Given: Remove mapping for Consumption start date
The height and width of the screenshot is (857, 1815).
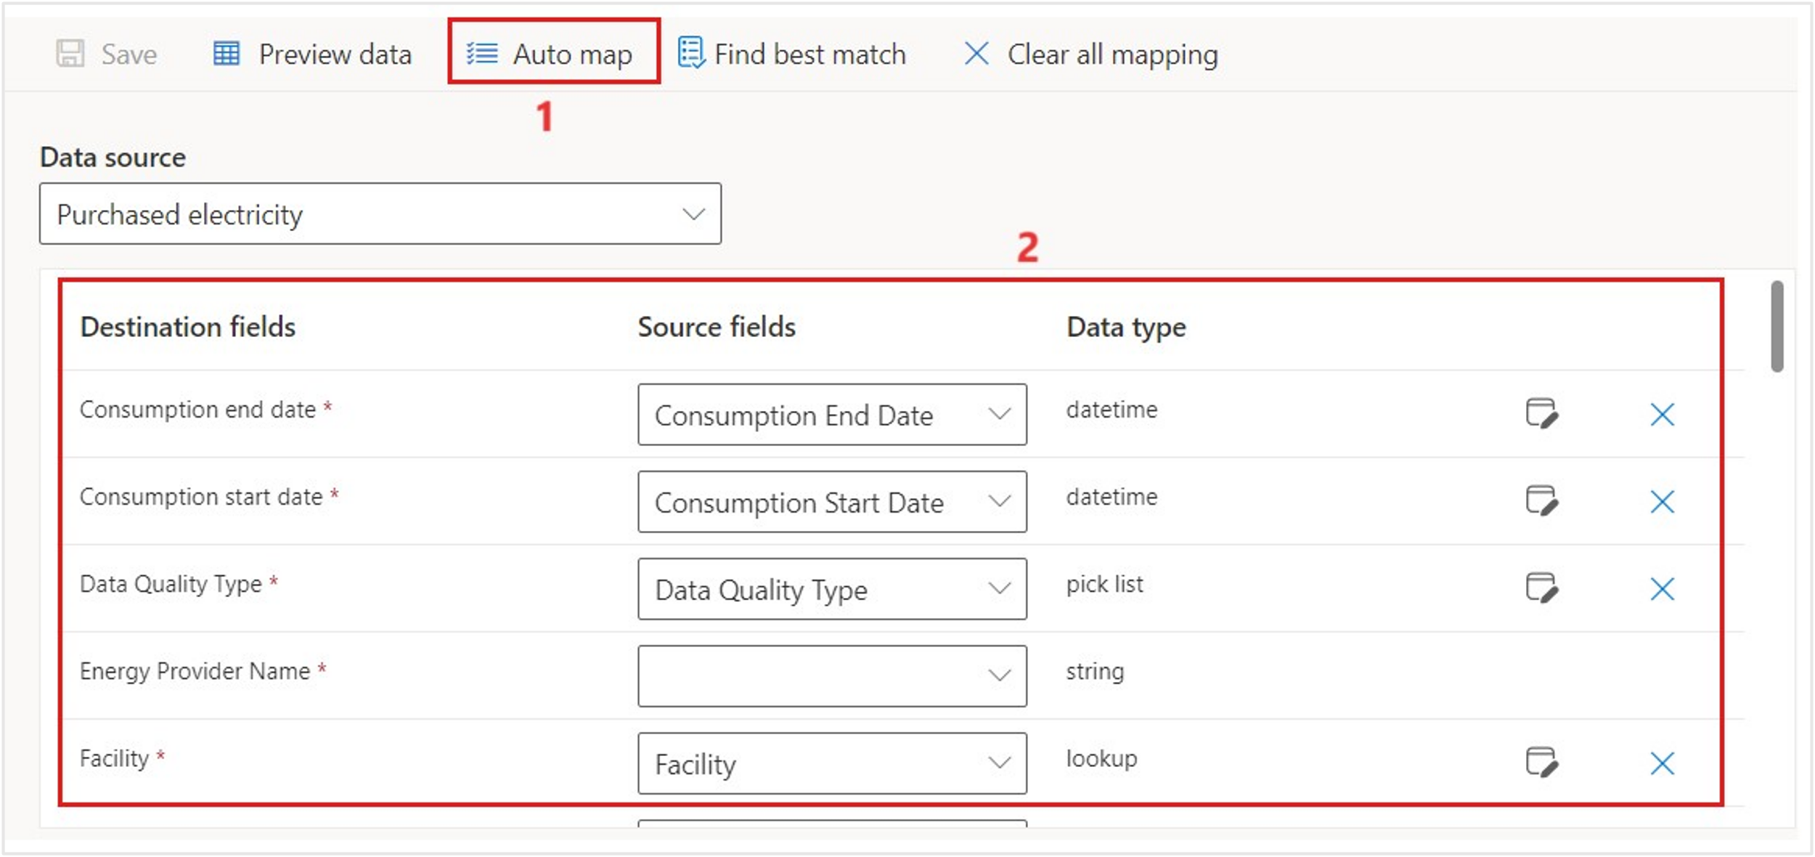Looking at the screenshot, I should (1662, 502).
